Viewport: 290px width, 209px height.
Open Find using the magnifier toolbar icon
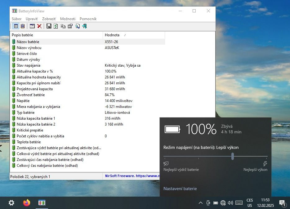(77, 26)
